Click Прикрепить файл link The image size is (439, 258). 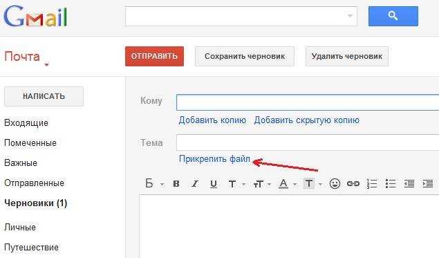tap(214, 159)
